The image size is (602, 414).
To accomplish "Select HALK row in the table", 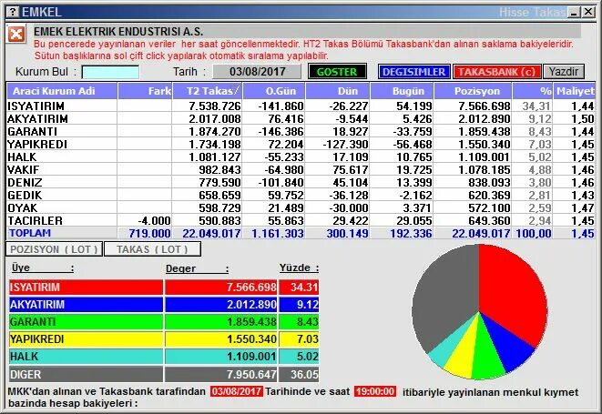I will click(x=301, y=157).
